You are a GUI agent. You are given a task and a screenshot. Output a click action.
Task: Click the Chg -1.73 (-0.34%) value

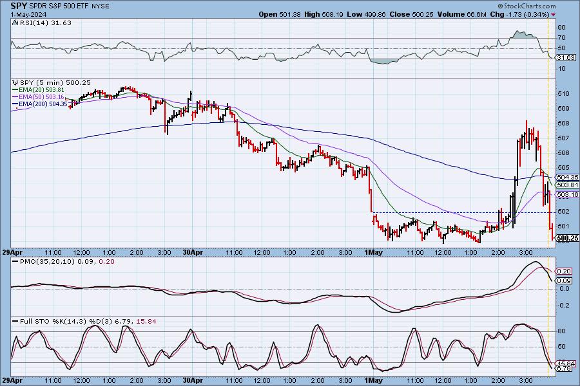[519, 14]
